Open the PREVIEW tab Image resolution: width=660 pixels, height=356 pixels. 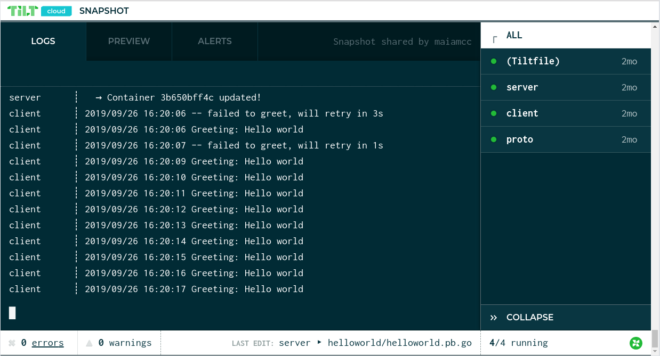point(129,41)
